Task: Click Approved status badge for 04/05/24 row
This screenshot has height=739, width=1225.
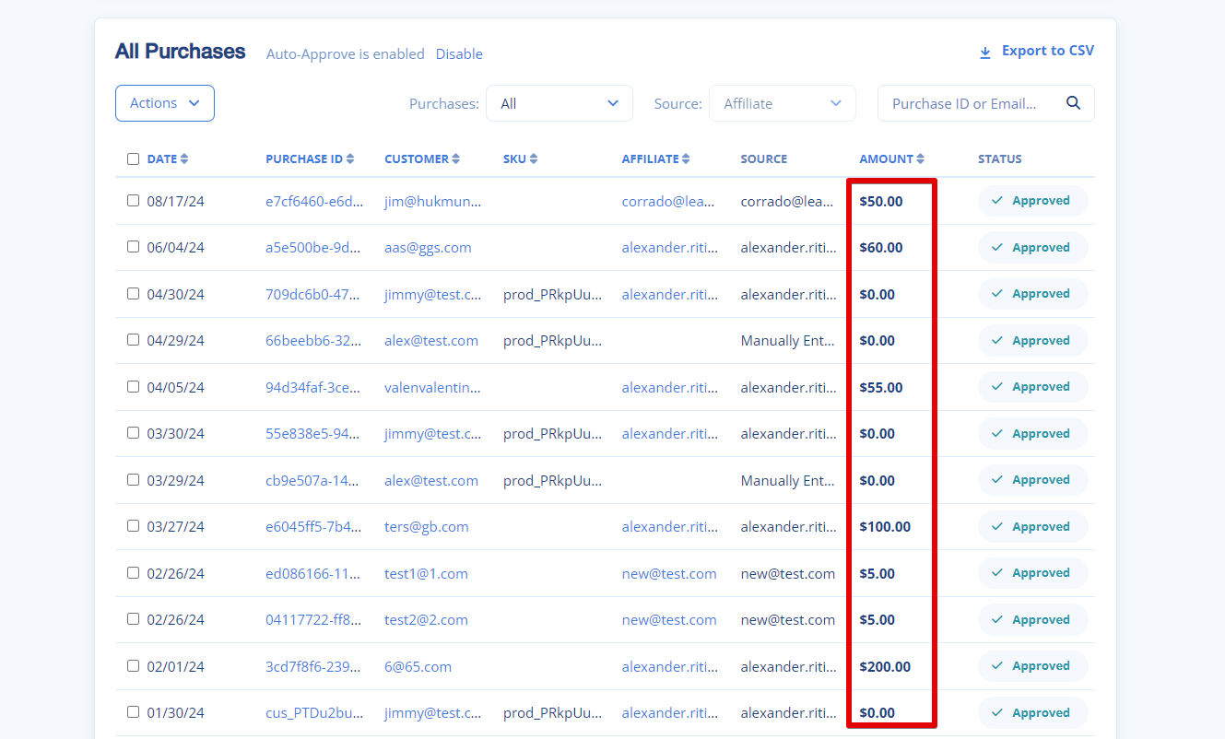Action: (x=1032, y=387)
